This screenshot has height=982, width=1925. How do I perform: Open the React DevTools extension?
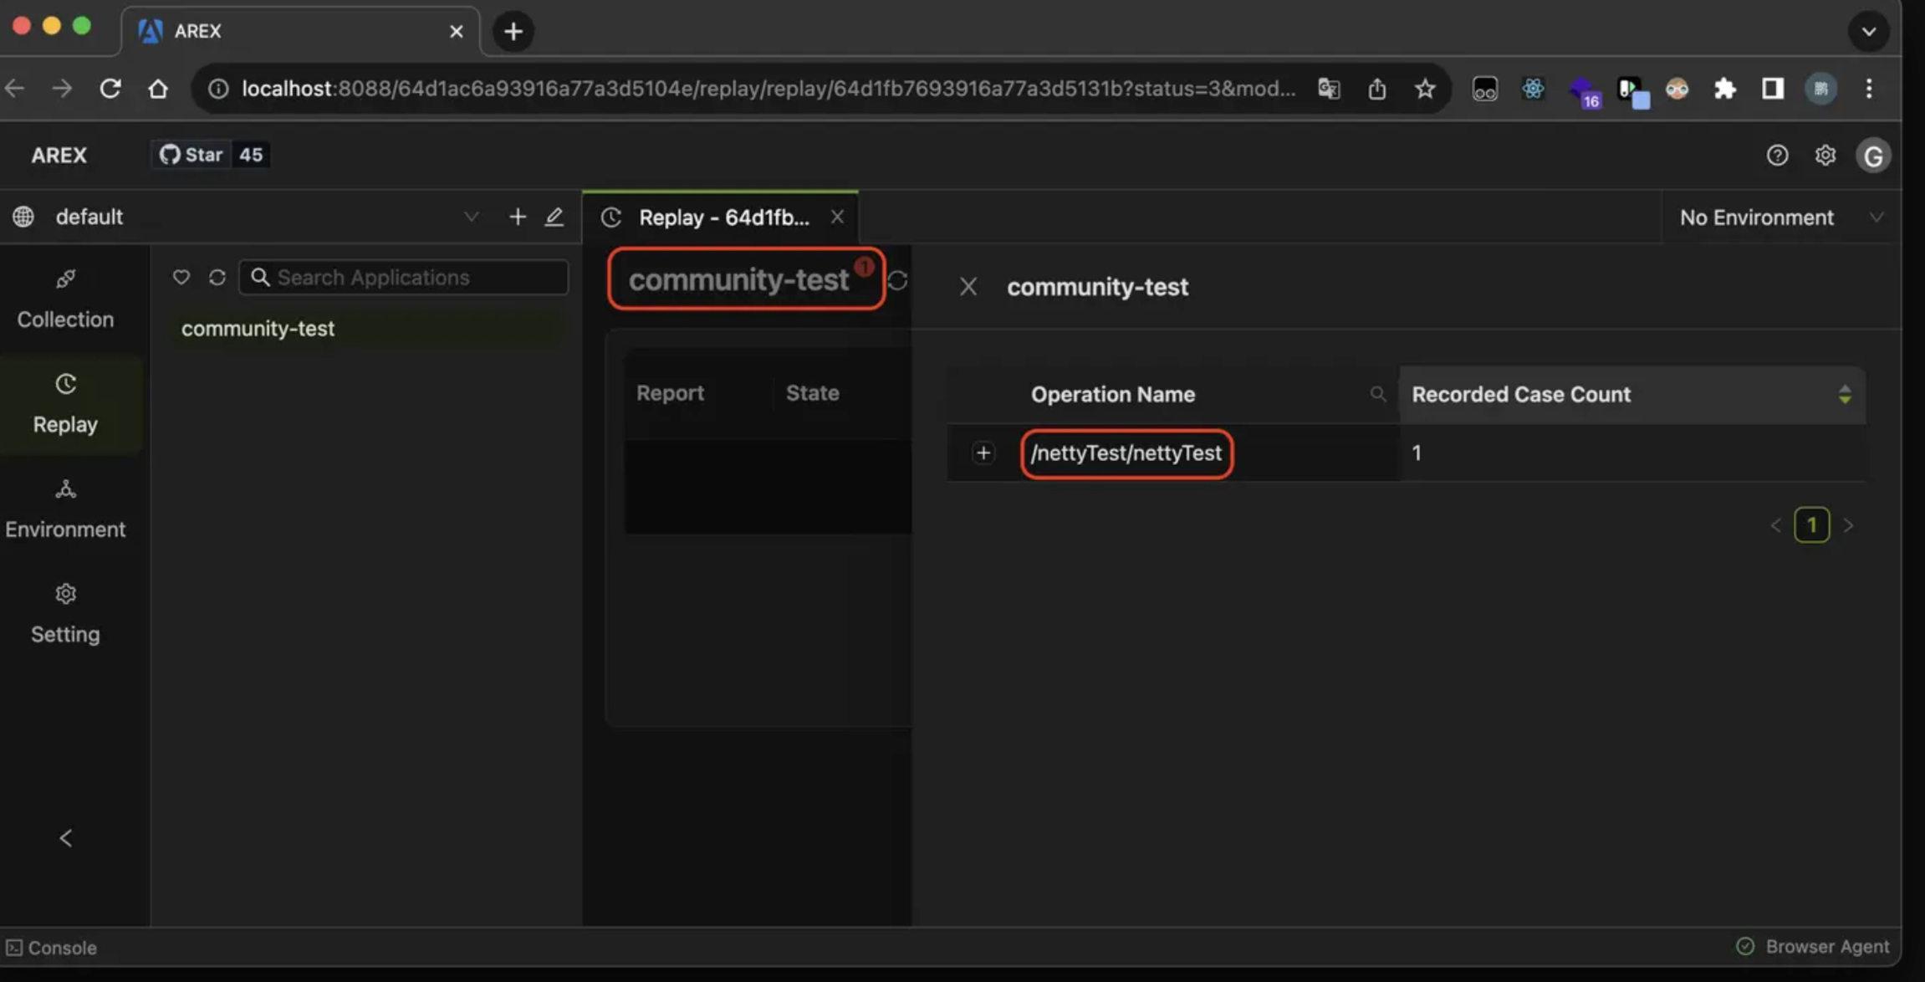click(x=1533, y=89)
